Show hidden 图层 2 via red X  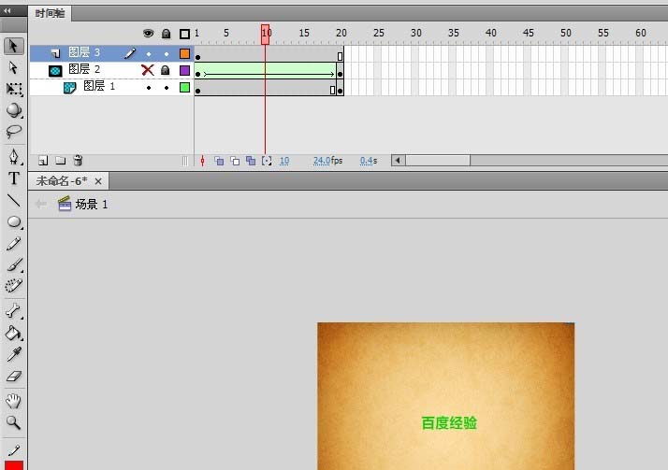click(148, 70)
